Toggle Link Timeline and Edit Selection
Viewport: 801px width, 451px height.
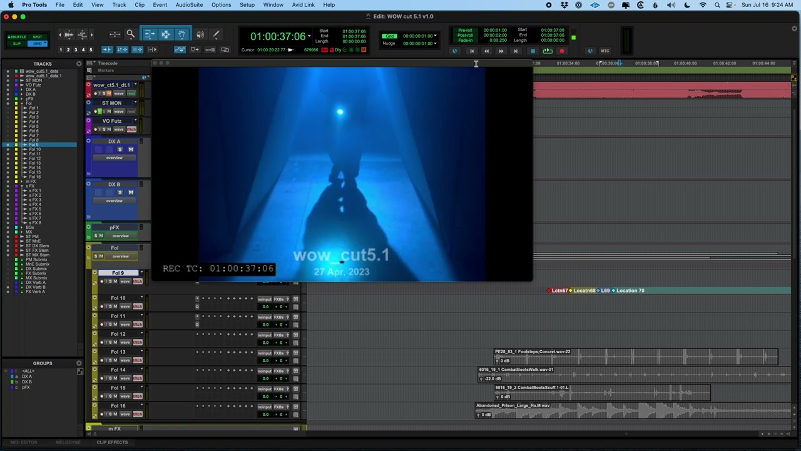[122, 49]
